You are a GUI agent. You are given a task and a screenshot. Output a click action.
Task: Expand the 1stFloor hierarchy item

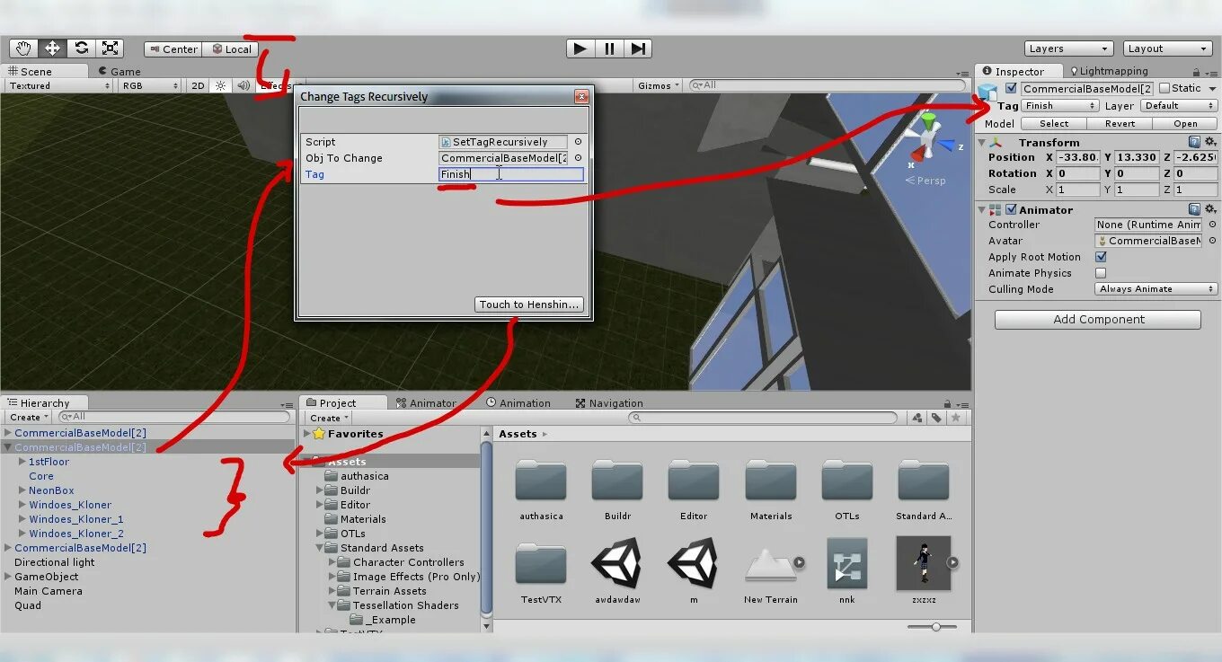pos(22,462)
